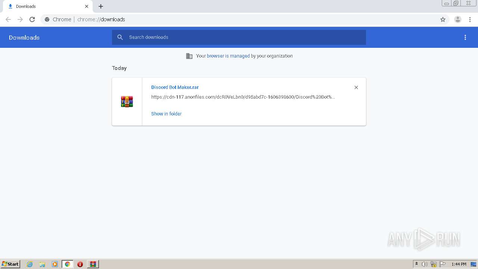This screenshot has height=269, width=478.
Task: Open the 'browser is managed' link
Action: (x=228, y=56)
